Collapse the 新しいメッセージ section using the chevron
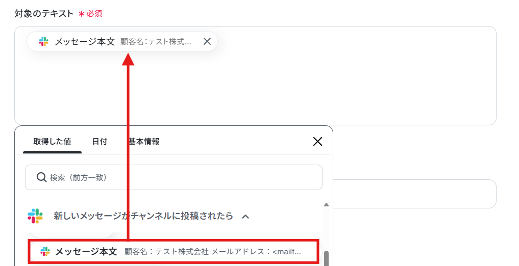Image resolution: width=519 pixels, height=266 pixels. (245, 217)
